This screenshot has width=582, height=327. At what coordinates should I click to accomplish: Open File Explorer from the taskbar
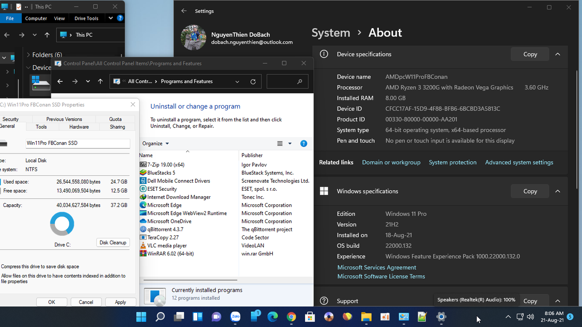(366, 317)
